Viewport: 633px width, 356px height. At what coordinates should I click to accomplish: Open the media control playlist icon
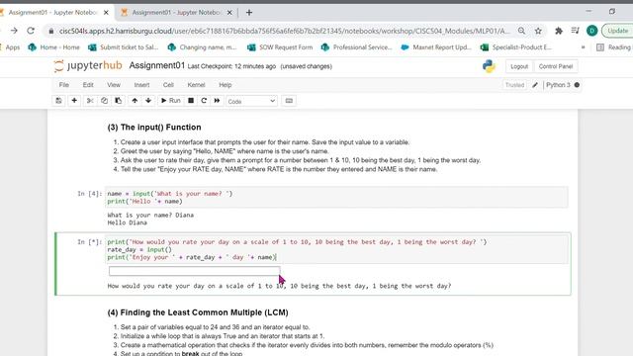pos(576,31)
